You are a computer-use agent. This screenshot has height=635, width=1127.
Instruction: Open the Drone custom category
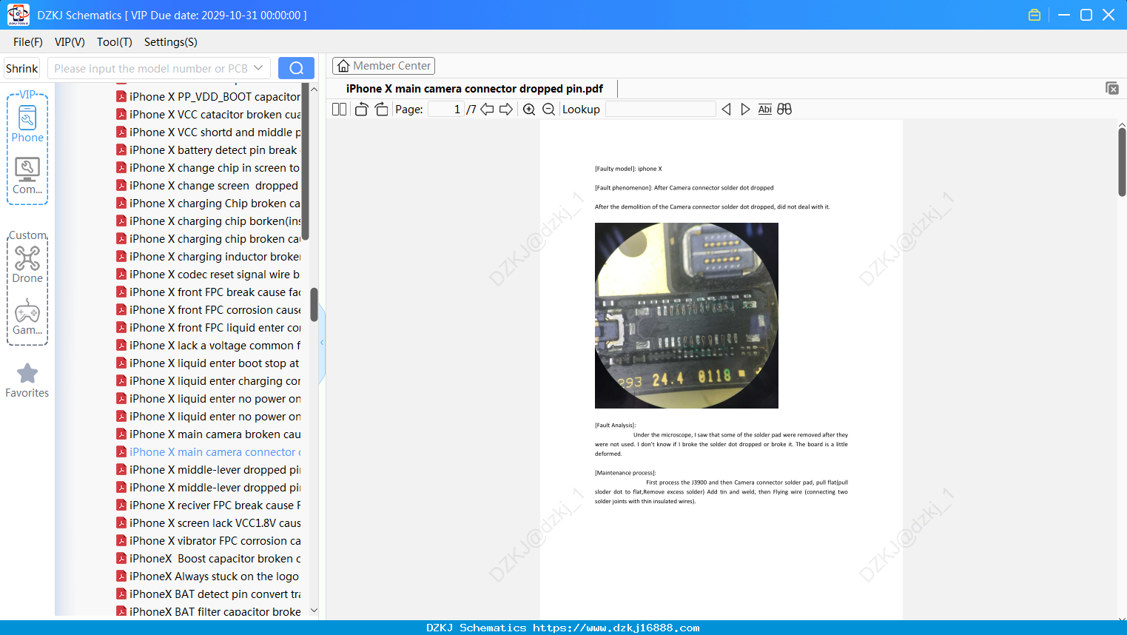(27, 264)
